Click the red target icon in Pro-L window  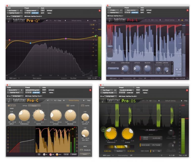pyautogui.click(x=187, y=10)
